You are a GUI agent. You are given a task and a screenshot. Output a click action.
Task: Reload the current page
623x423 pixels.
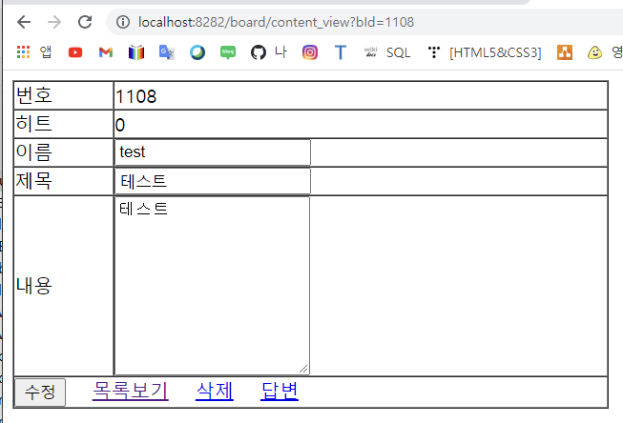click(x=85, y=22)
